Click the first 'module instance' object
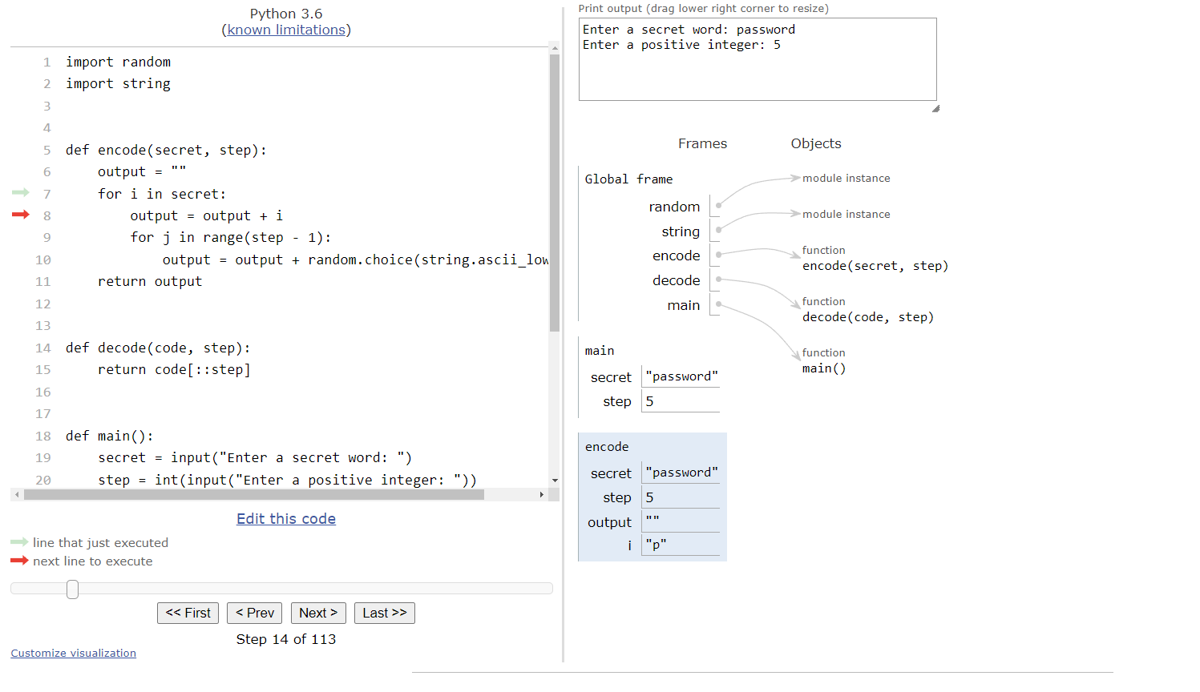The width and height of the screenshot is (1200, 692). [846, 178]
